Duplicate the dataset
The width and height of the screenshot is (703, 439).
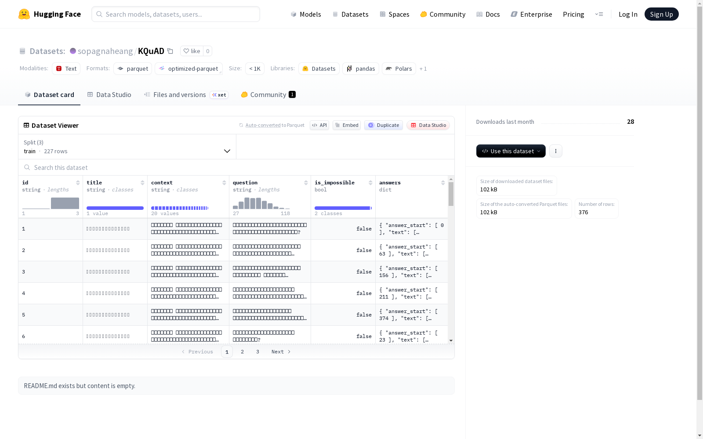click(384, 125)
